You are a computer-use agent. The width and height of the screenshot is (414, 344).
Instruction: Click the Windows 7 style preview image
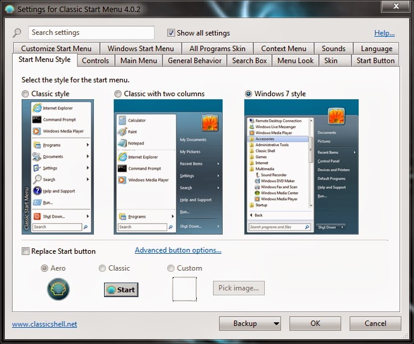[301, 167]
